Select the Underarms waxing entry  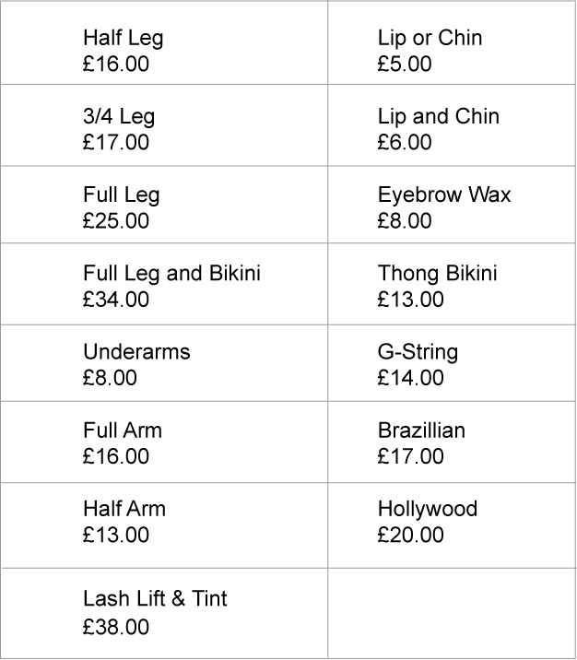click(x=136, y=352)
